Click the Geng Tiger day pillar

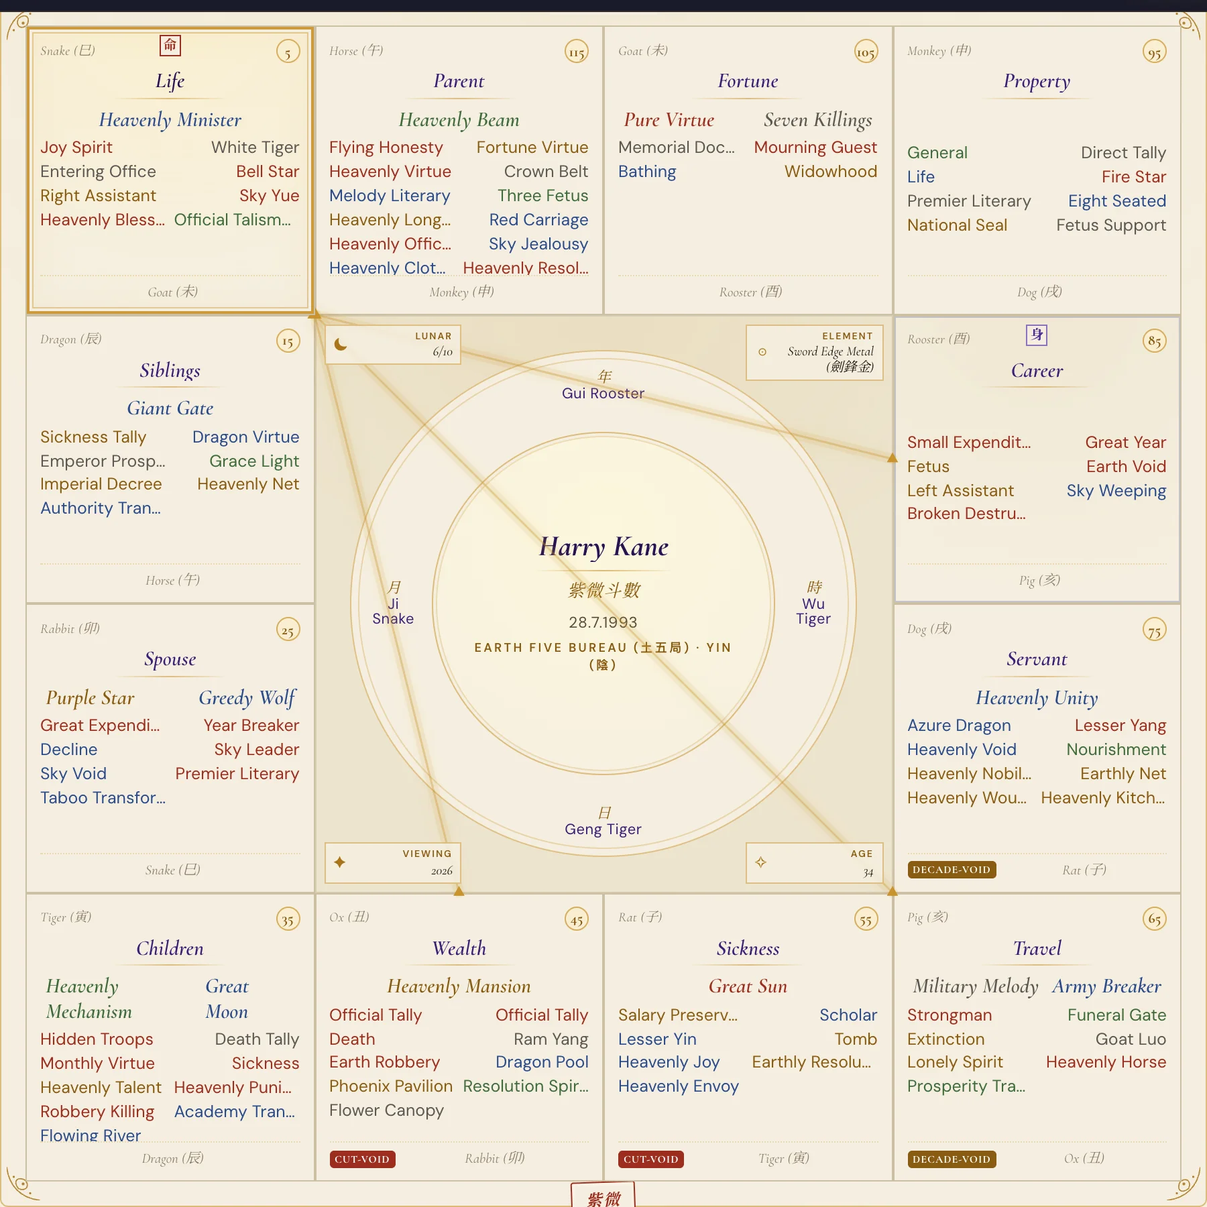point(603,822)
